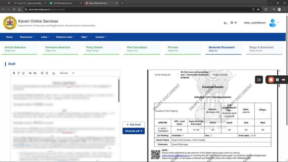The image size is (288, 162).
Task: Apply italic formatting in the draft editor
Action: point(19,73)
